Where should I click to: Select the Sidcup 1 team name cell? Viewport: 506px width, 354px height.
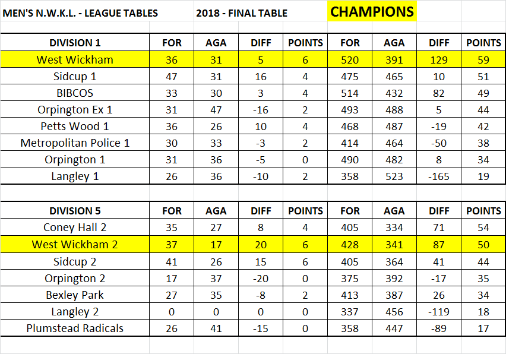[75, 76]
